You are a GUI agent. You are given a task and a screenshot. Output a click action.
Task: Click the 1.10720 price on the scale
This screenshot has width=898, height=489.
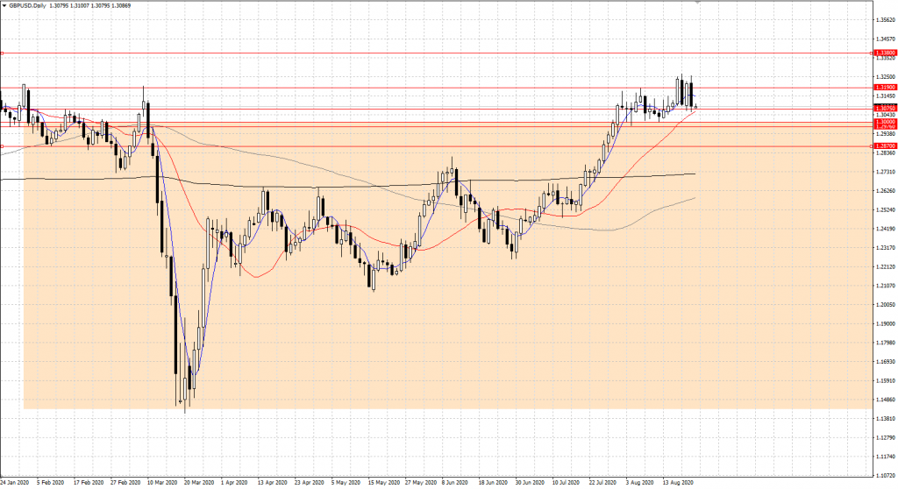[x=886, y=476]
